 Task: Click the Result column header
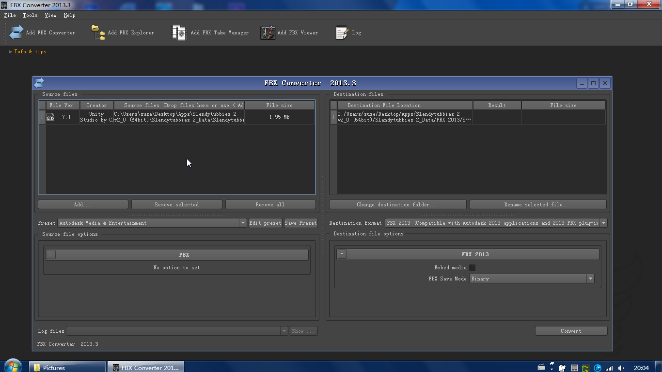497,105
